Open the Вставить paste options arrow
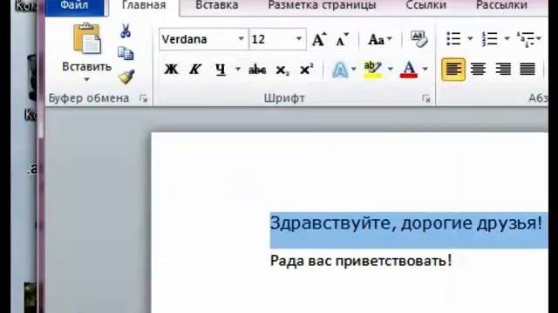The image size is (558, 313). click(86, 80)
